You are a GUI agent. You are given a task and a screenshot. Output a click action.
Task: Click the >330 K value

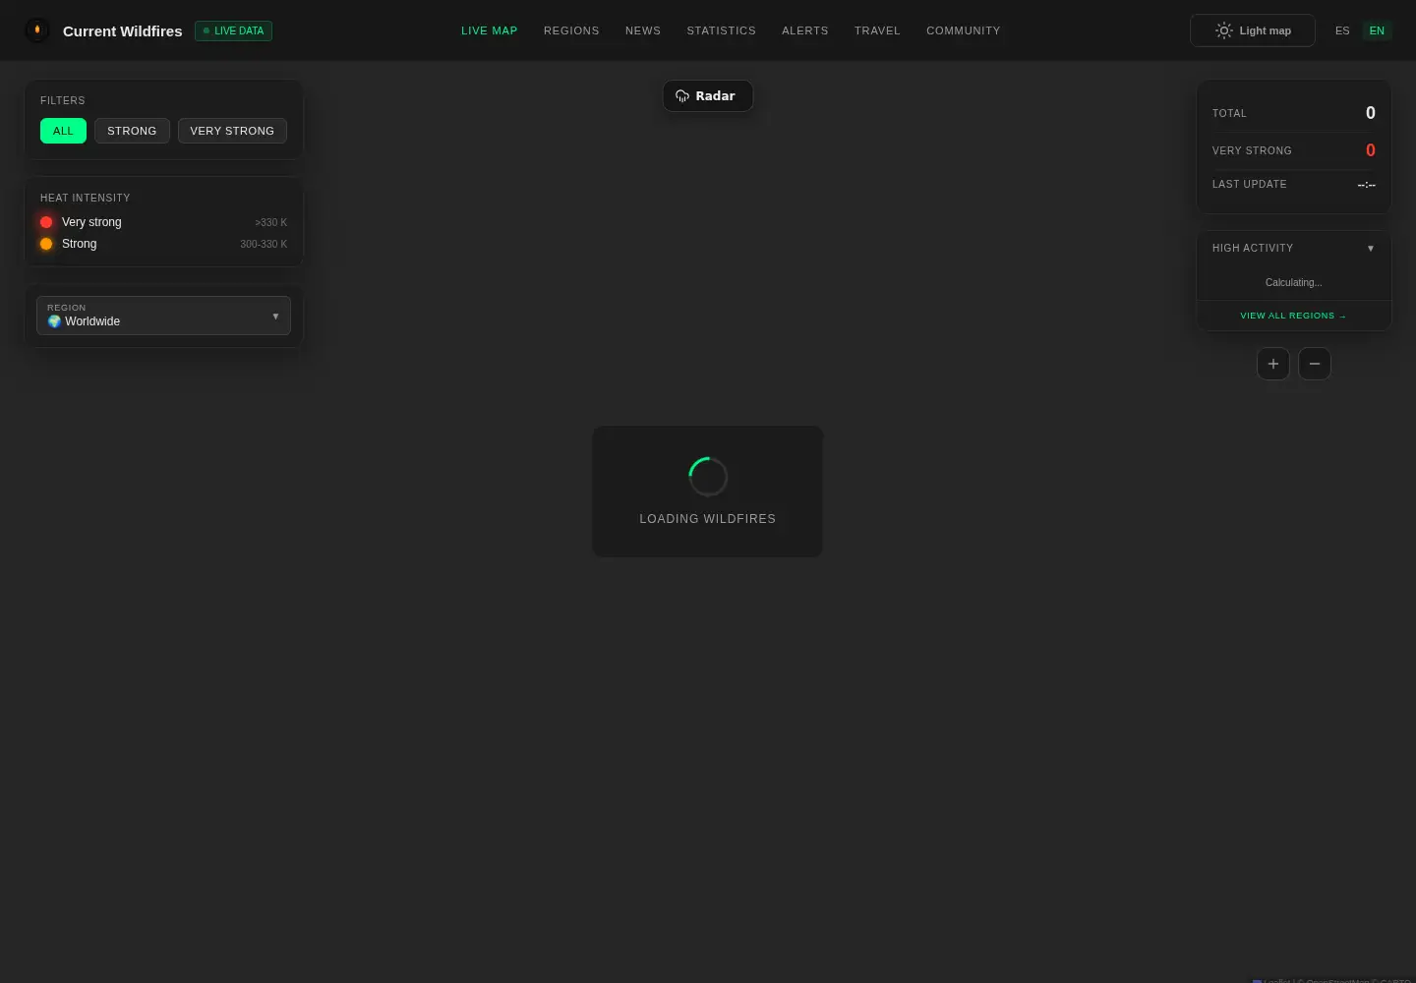pyautogui.click(x=271, y=223)
